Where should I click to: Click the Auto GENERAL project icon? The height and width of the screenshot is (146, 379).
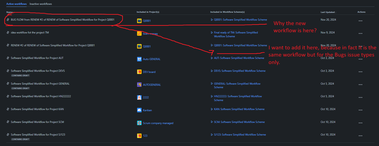tap(139, 59)
